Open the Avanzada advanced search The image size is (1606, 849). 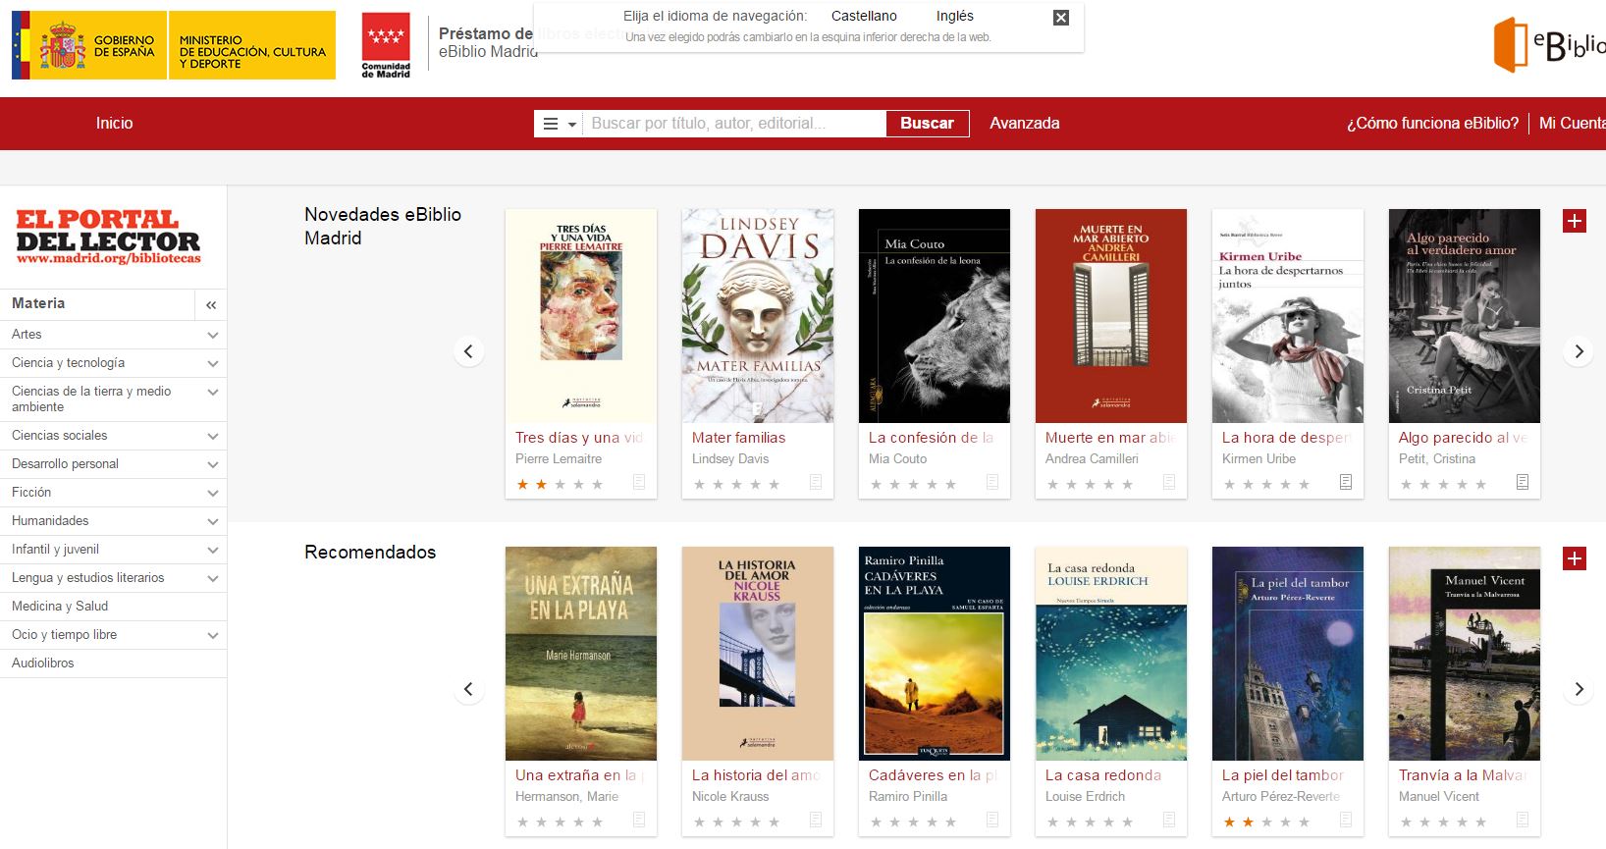[1024, 123]
